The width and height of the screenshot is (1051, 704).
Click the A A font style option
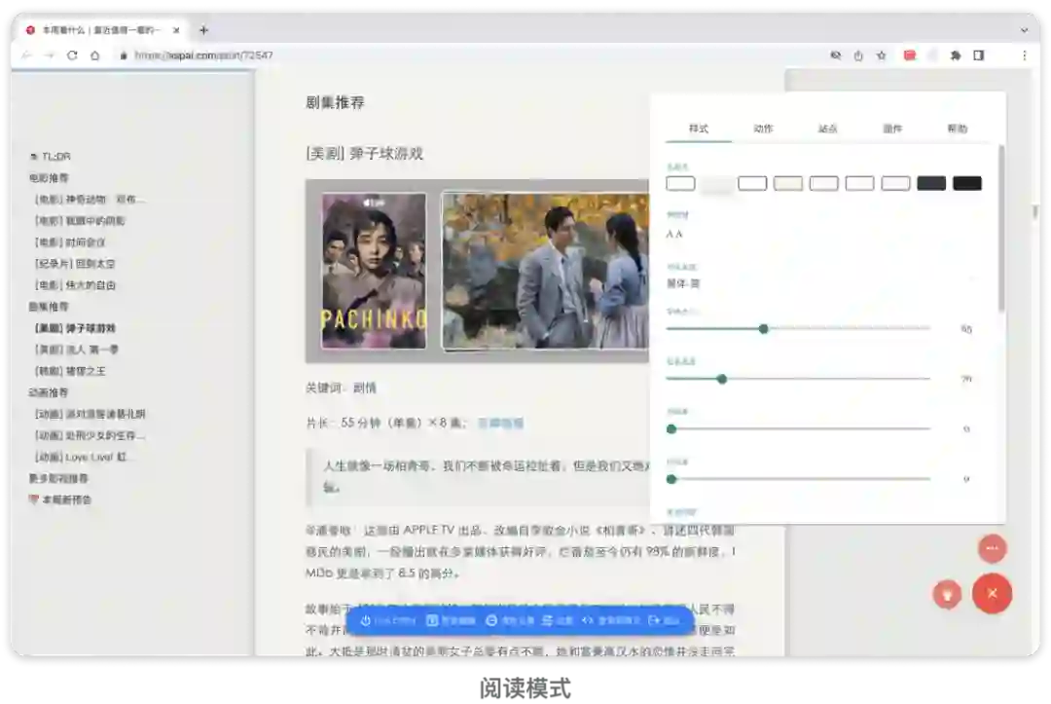[674, 234]
